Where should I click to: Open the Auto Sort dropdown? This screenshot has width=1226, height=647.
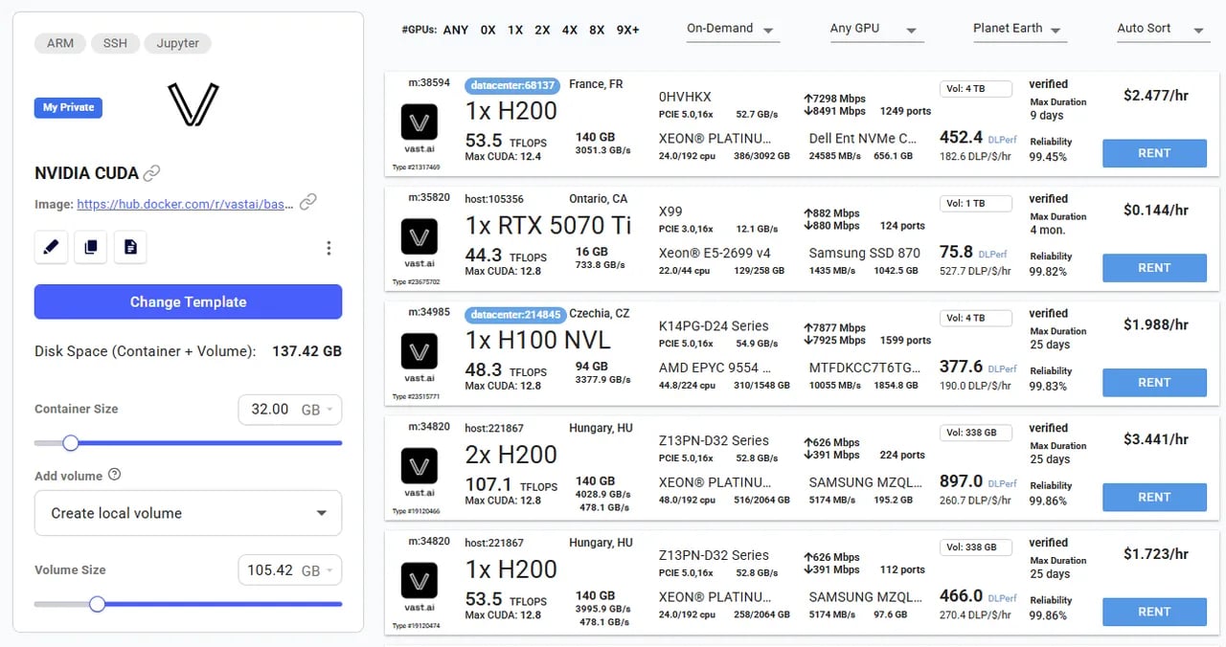(1164, 30)
